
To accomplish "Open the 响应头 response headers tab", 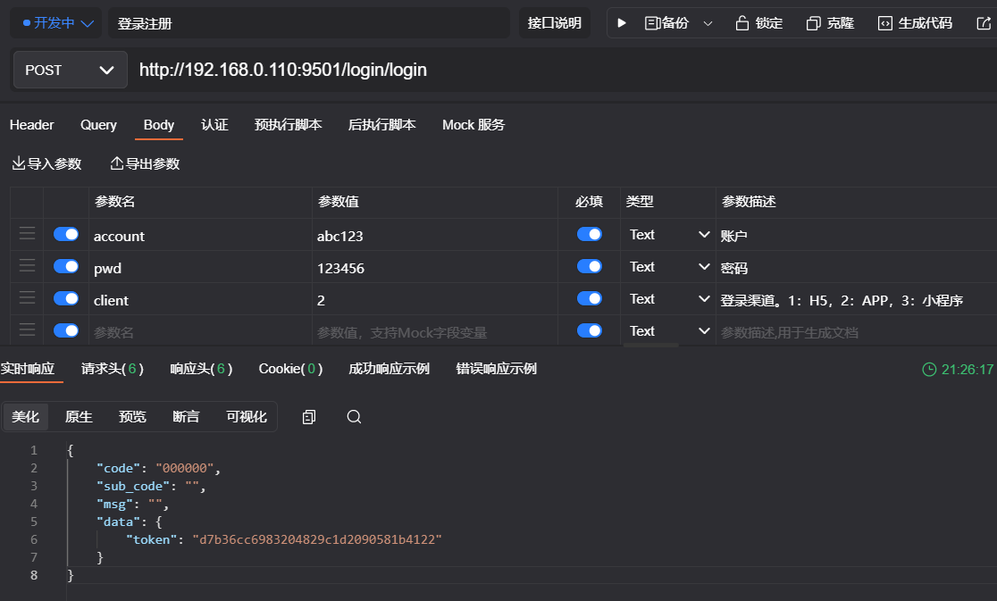I will [201, 369].
